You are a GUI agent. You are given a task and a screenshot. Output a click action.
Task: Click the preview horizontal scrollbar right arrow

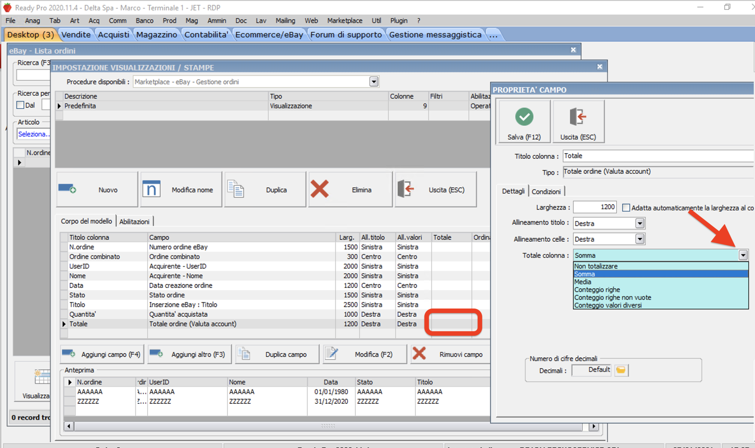coord(593,426)
